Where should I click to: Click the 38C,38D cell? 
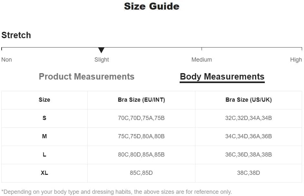coord(248,173)
